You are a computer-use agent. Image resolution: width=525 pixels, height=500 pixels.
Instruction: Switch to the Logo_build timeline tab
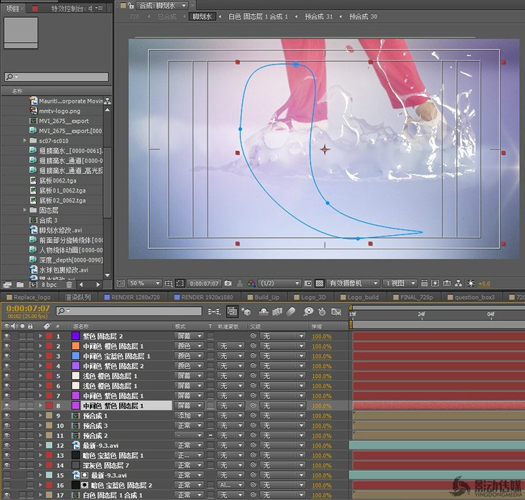click(x=364, y=297)
